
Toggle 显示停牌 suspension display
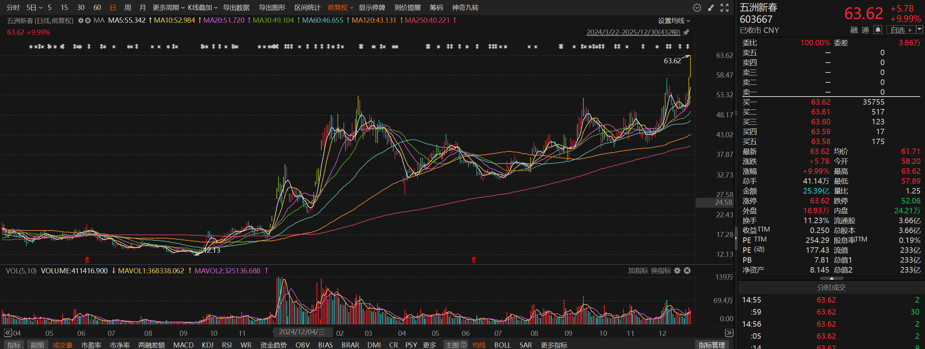(372, 8)
